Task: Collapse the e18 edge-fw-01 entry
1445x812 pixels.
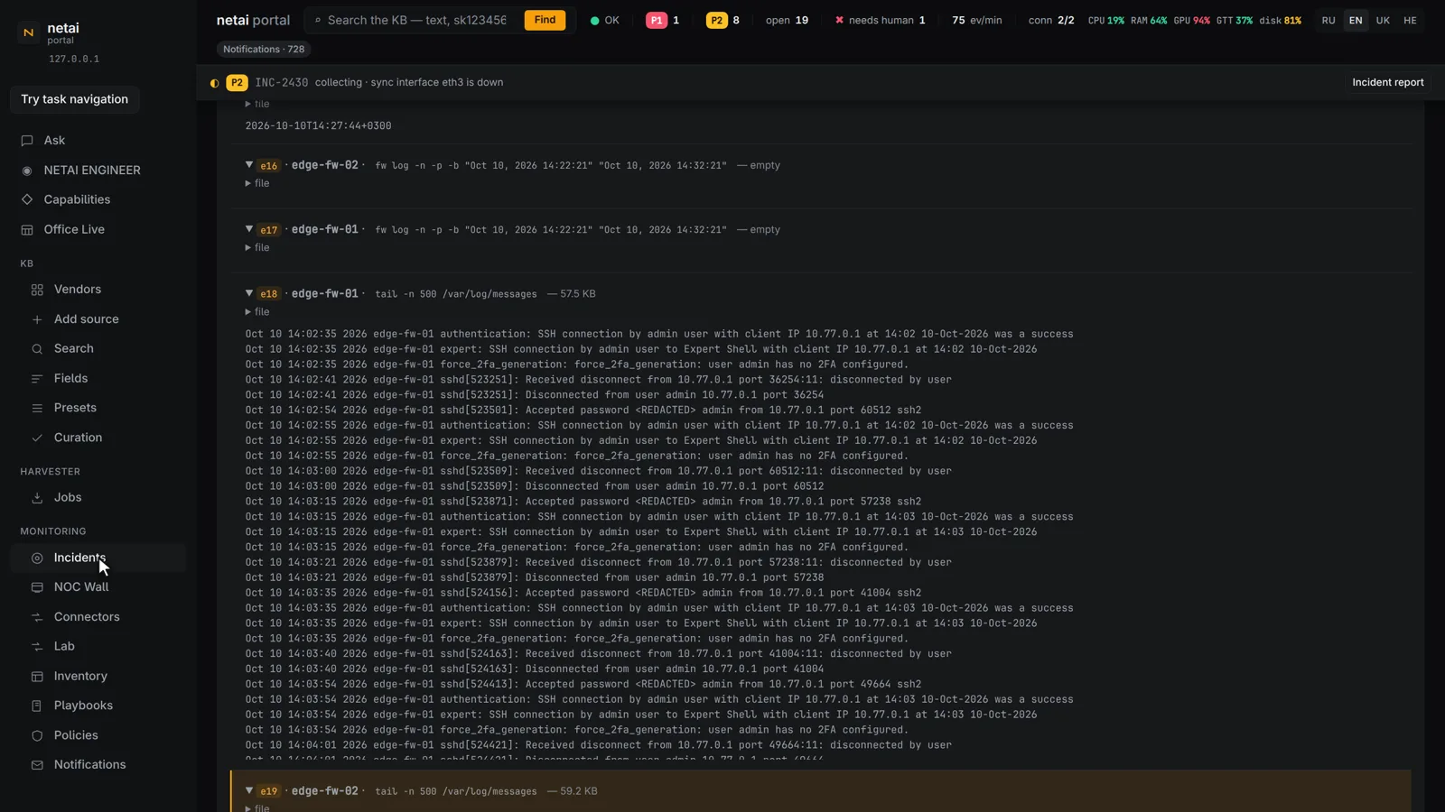Action: 249,293
